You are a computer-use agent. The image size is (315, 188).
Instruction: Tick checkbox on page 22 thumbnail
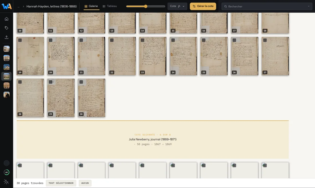[x=112, y=40]
